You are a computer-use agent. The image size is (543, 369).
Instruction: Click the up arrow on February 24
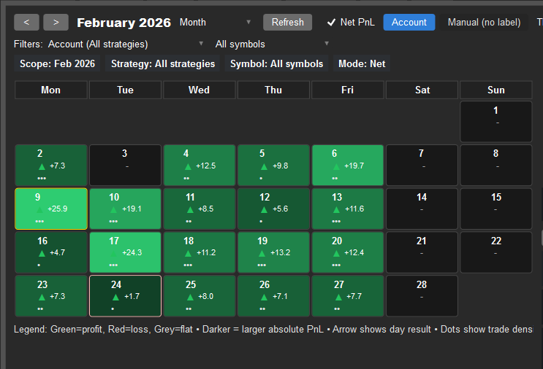115,297
